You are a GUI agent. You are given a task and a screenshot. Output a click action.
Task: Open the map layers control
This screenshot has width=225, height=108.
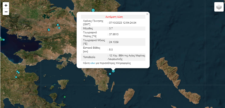click(219, 7)
